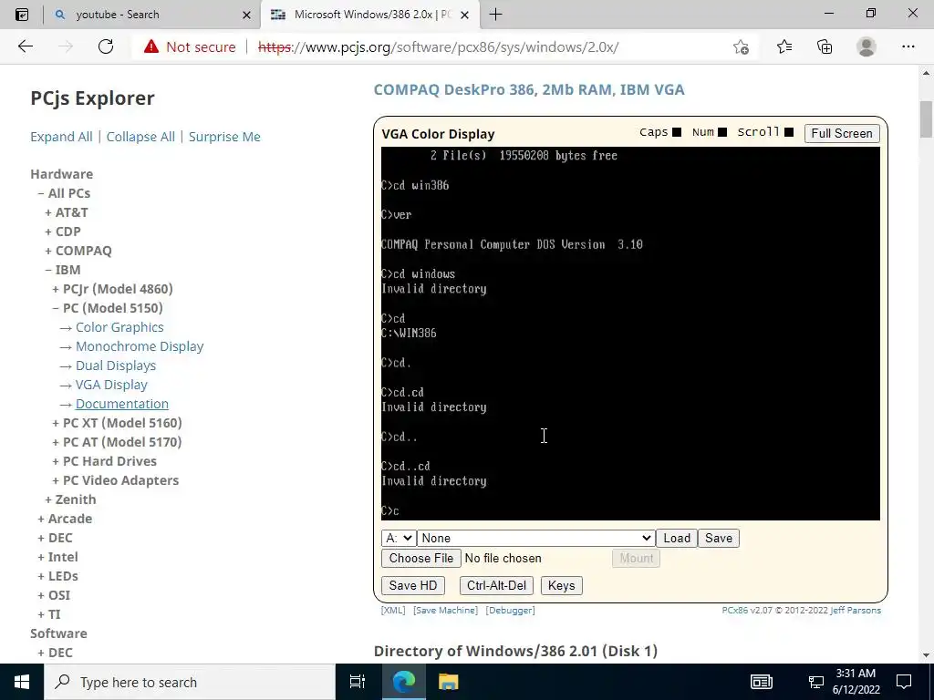Open the Color Graphics link
Viewport: 934px width, 700px height.
(x=119, y=327)
